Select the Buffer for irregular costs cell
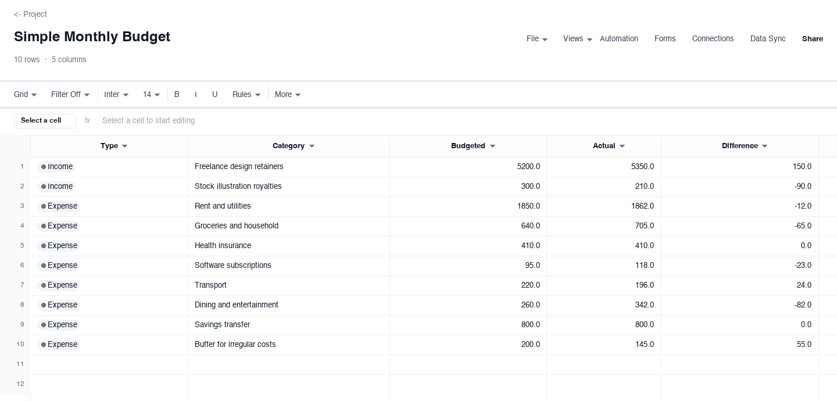This screenshot has width=837, height=401. coord(289,345)
